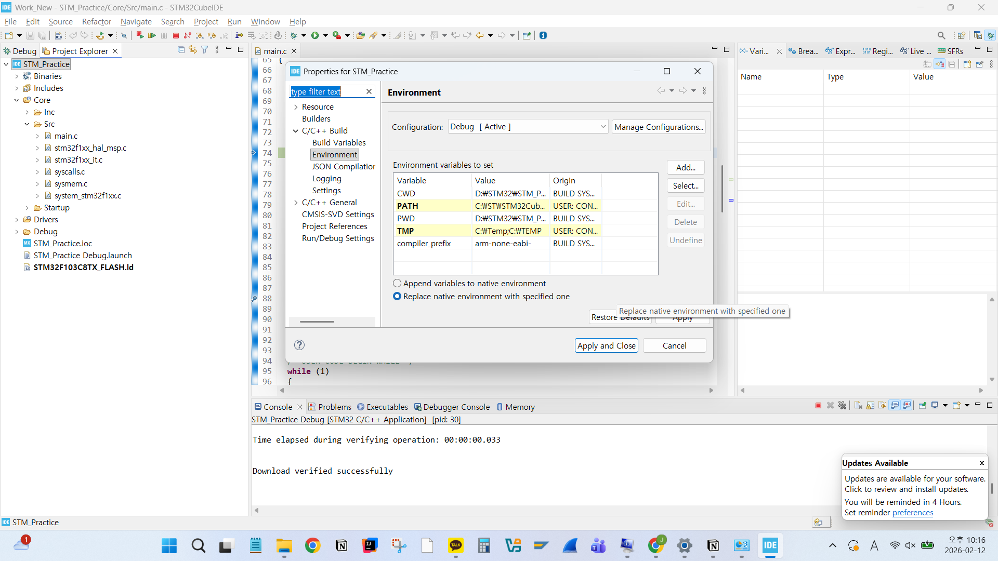998x561 pixels.
Task: Click the Terminate (red stop) toolbar icon
Action: coord(176,35)
